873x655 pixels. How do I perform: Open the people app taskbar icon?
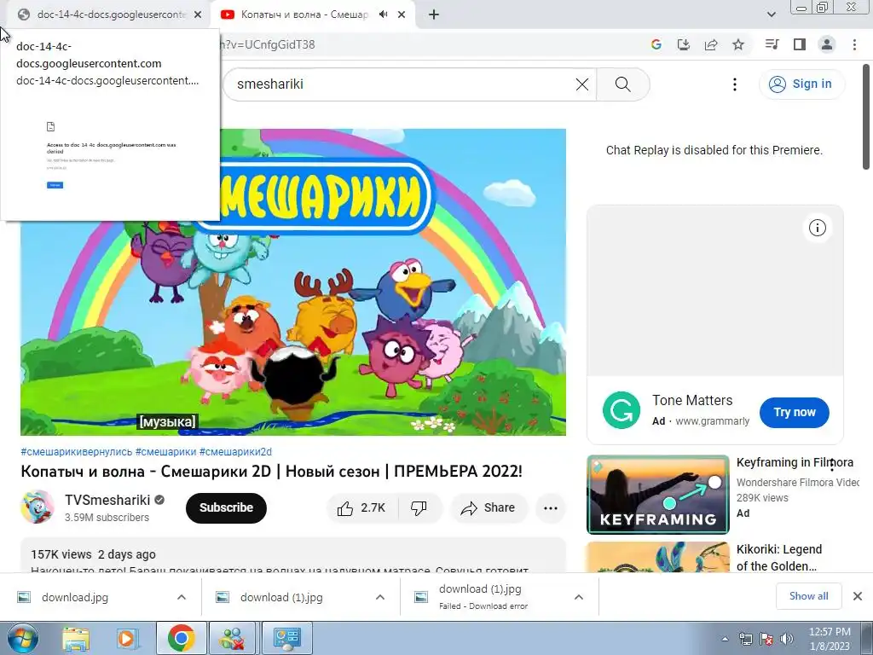(x=232, y=638)
